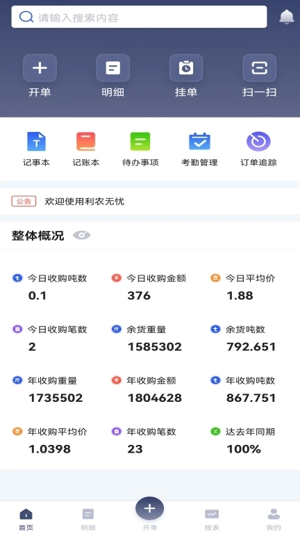Open the 待办事项 to-do icon

[x=140, y=141]
